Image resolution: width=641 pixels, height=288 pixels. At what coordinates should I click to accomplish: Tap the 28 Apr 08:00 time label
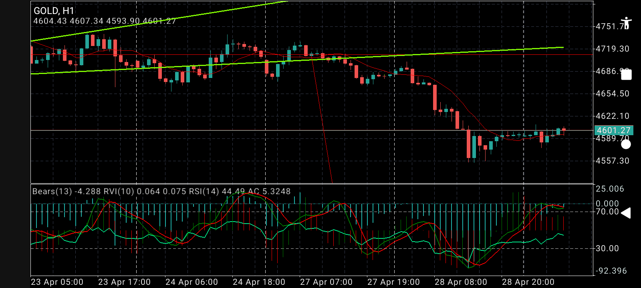pyautogui.click(x=461, y=282)
